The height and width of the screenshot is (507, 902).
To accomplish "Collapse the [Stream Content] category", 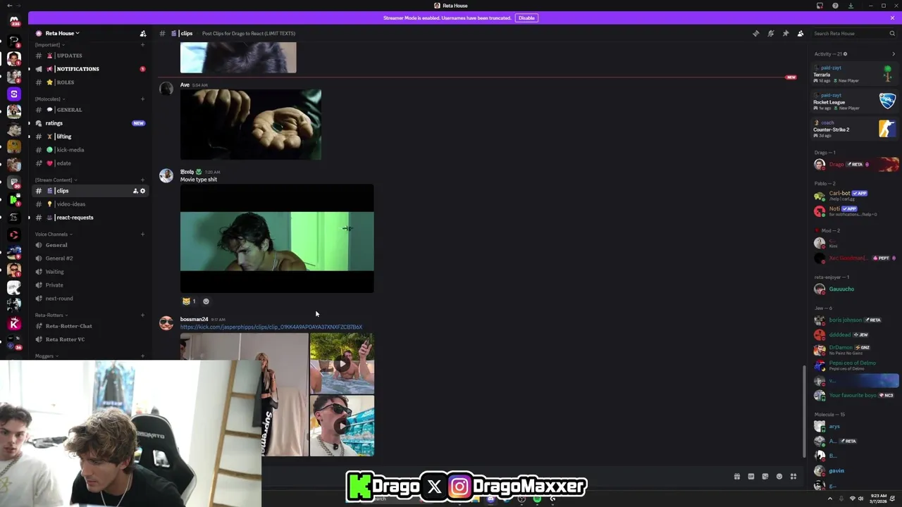I will 56,180.
